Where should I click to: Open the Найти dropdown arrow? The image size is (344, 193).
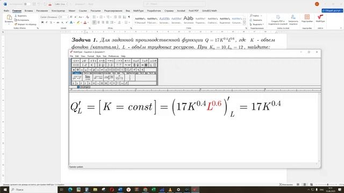tap(261, 16)
